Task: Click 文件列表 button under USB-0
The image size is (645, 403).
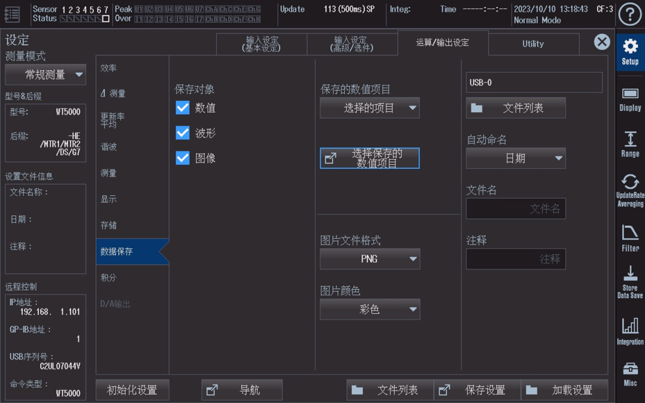Action: tap(515, 107)
